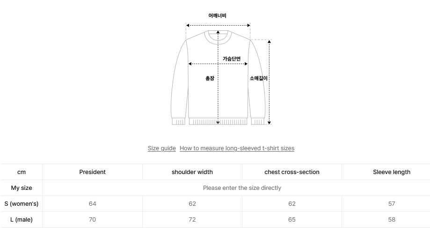This screenshot has width=430, height=230.
Task: Click the 'Please enter the size directly' field
Action: click(242, 188)
